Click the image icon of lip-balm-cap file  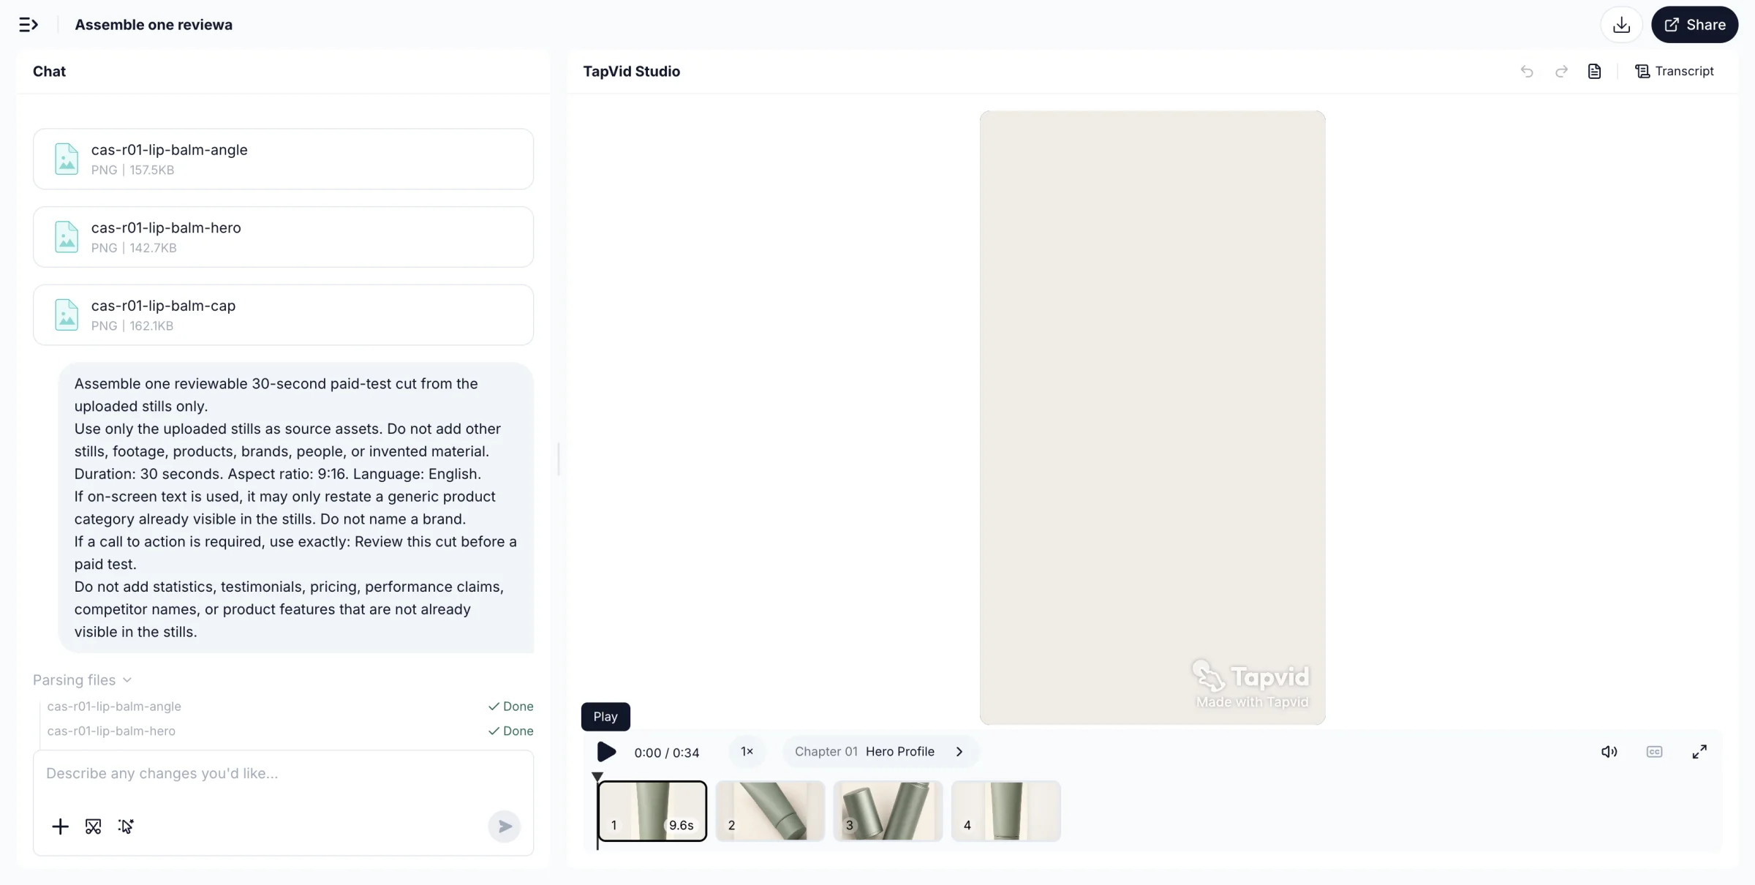(x=67, y=315)
